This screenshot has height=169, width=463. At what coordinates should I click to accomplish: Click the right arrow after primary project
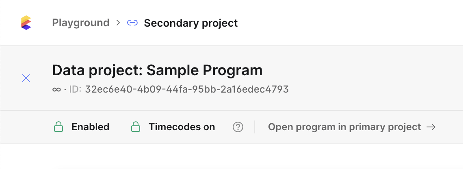[431, 127]
